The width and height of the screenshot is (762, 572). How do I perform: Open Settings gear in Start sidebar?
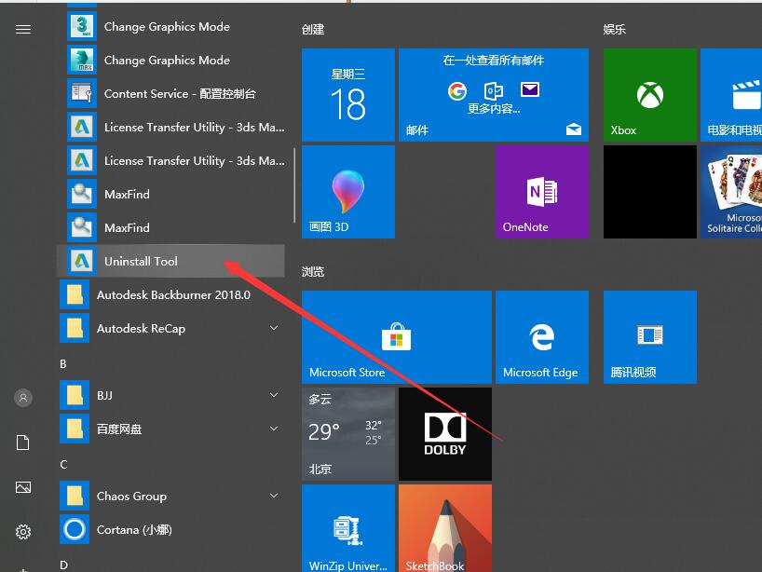pyautogui.click(x=23, y=532)
